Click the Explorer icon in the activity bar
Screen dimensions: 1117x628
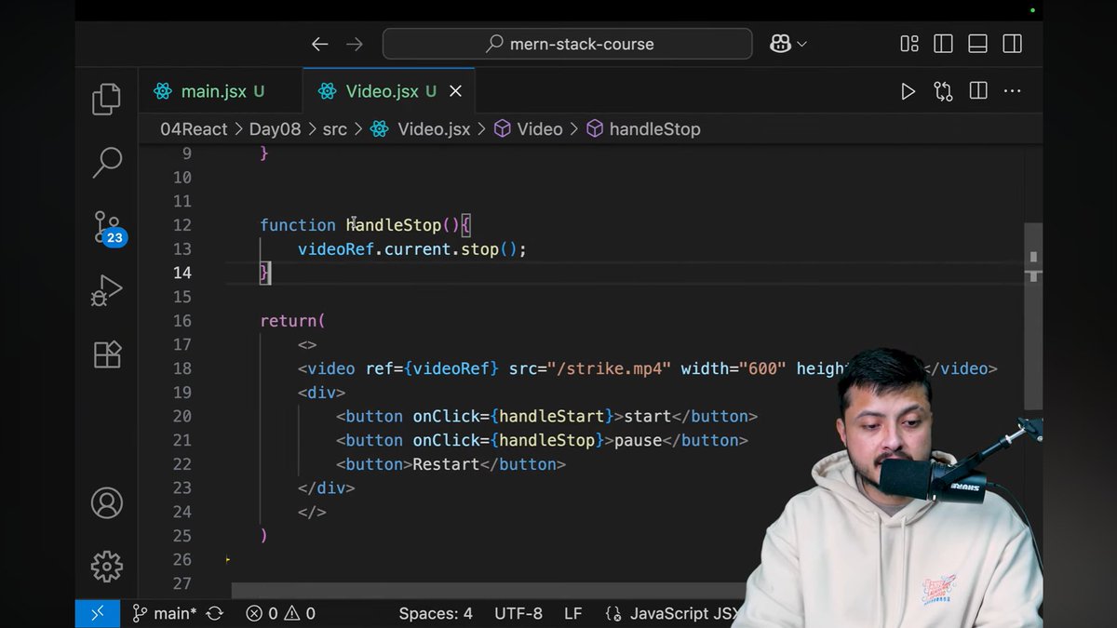[106, 98]
